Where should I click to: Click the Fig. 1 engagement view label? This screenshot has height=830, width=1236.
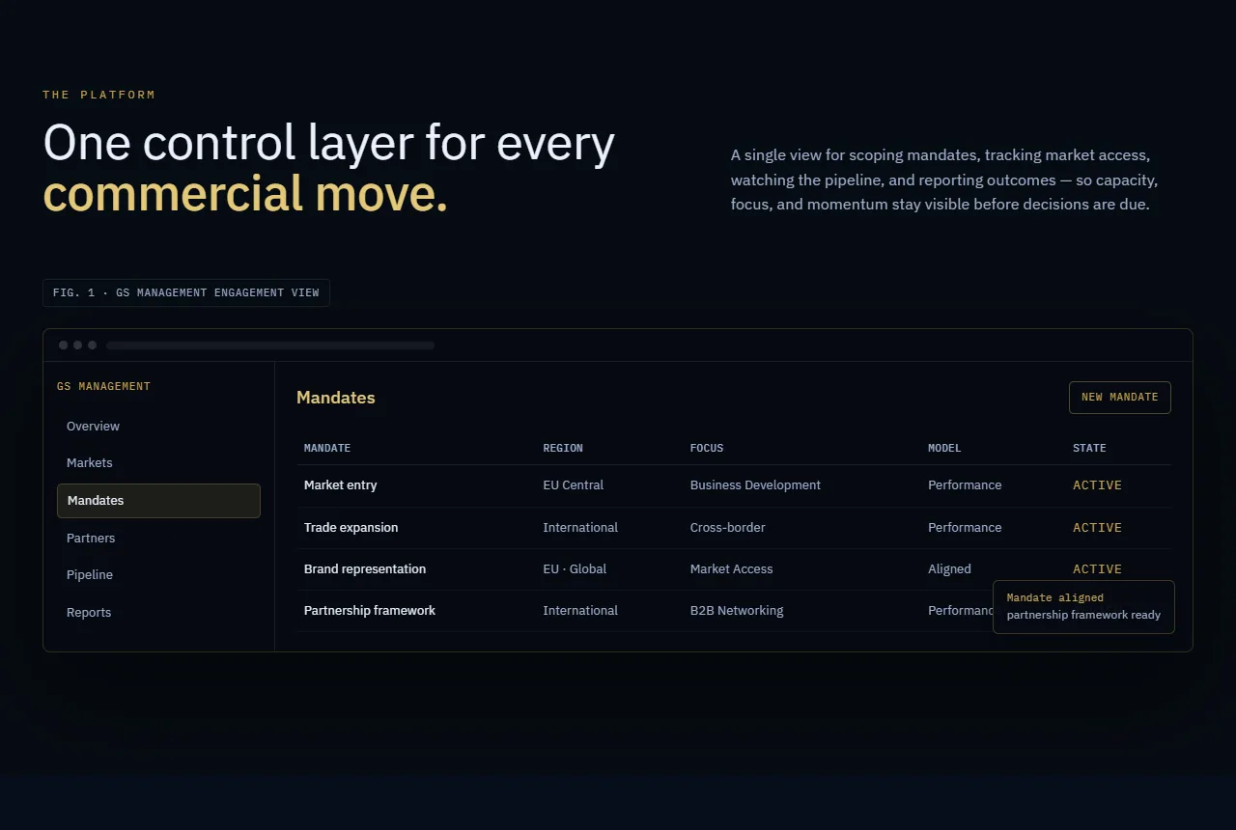pos(186,292)
